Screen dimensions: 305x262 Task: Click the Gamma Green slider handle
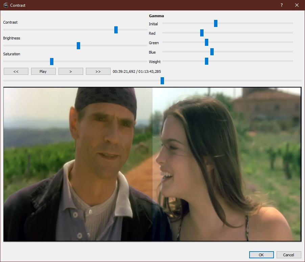207,42
